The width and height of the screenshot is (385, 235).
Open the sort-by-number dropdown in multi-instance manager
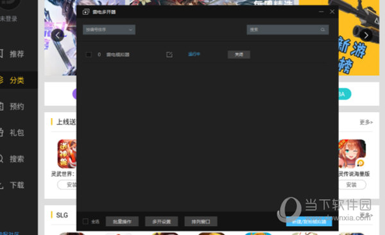(x=109, y=30)
